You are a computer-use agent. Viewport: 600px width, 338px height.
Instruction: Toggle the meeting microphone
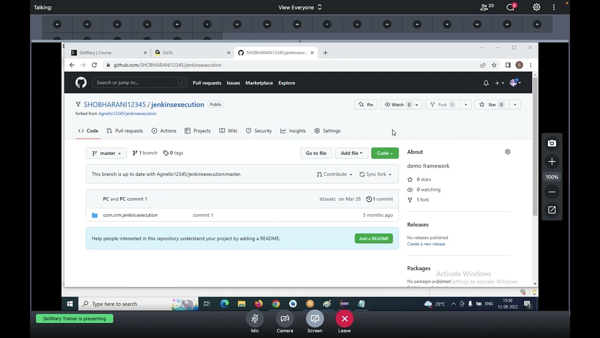[x=255, y=319]
